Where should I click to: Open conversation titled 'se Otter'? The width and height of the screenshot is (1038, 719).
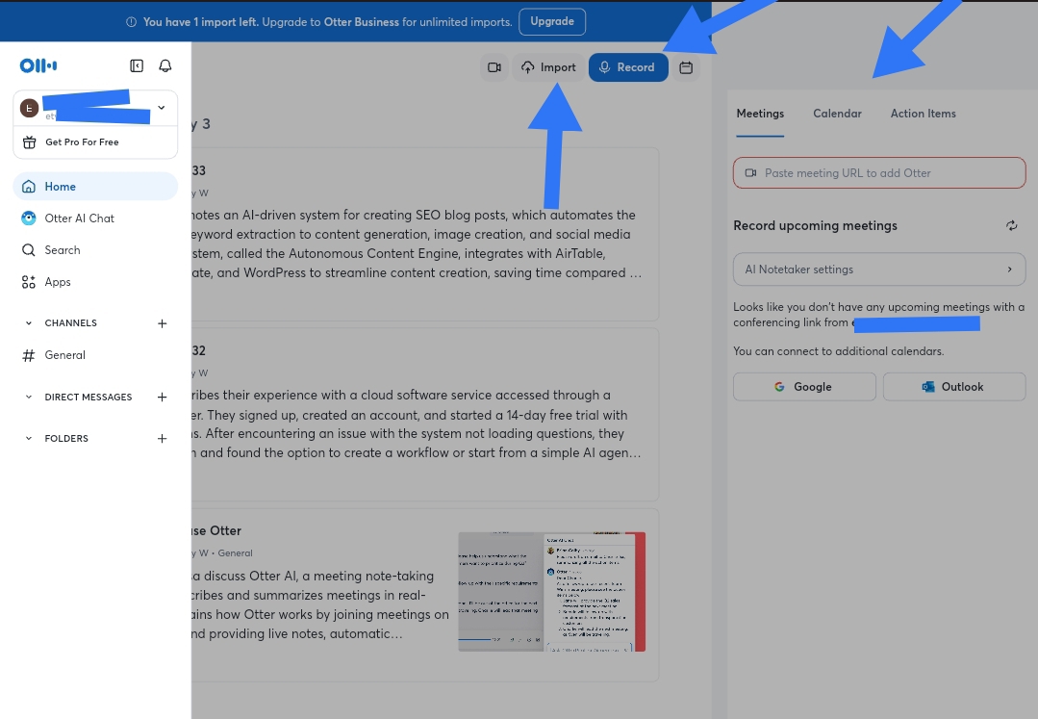(x=216, y=531)
